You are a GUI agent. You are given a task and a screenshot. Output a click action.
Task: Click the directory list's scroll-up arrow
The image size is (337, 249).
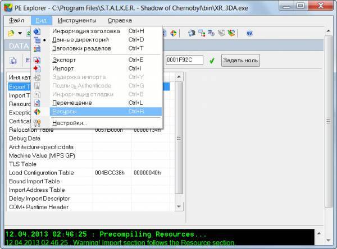(179, 77)
